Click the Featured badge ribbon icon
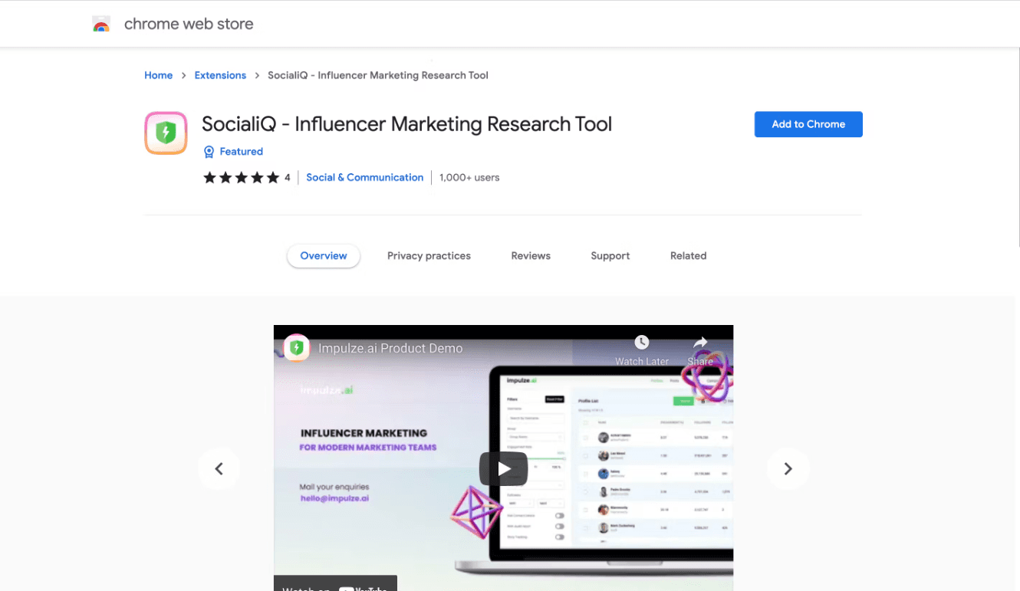This screenshot has width=1020, height=591. [209, 152]
